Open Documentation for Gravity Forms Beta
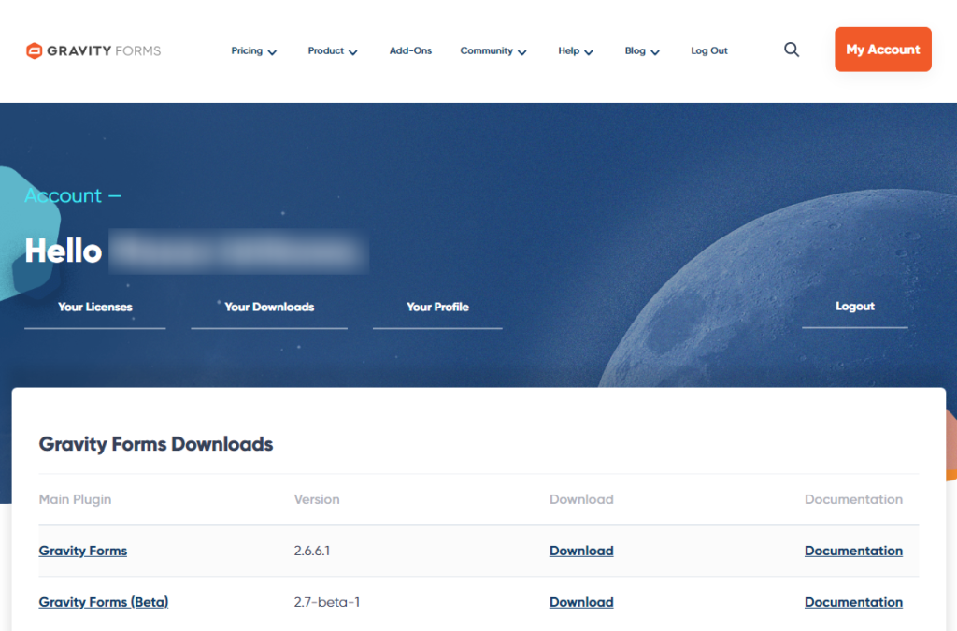This screenshot has height=631, width=957. (x=853, y=602)
